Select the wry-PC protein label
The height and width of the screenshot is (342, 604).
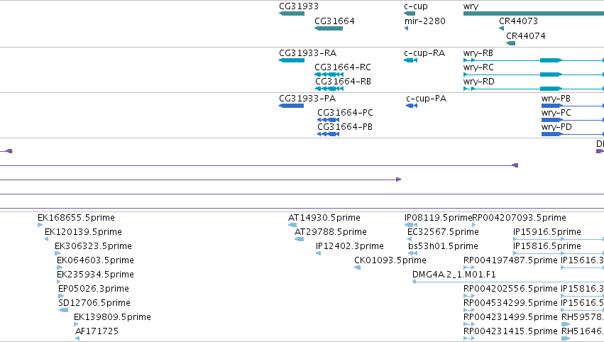click(556, 113)
